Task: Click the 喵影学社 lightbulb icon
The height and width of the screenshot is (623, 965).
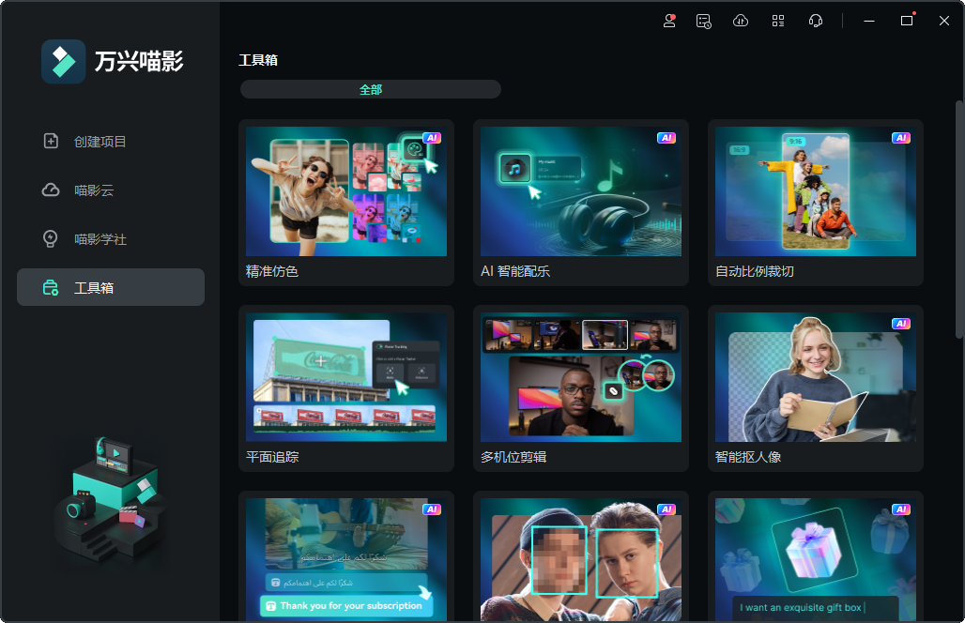Action: tap(51, 238)
